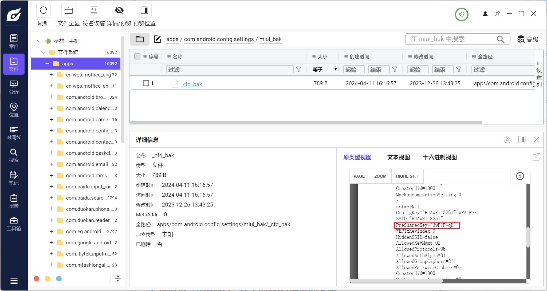Click the 文件全显 folder icon
The width and height of the screenshot is (547, 291).
point(69,10)
